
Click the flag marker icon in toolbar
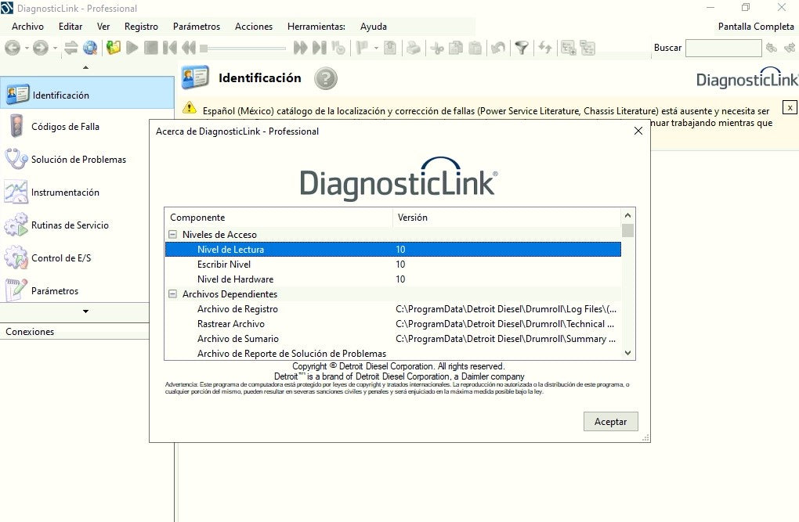(363, 48)
